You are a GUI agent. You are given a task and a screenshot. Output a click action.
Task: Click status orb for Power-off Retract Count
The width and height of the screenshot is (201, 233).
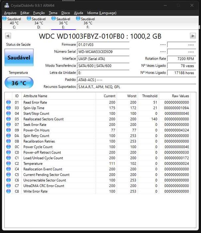(x=8, y=152)
